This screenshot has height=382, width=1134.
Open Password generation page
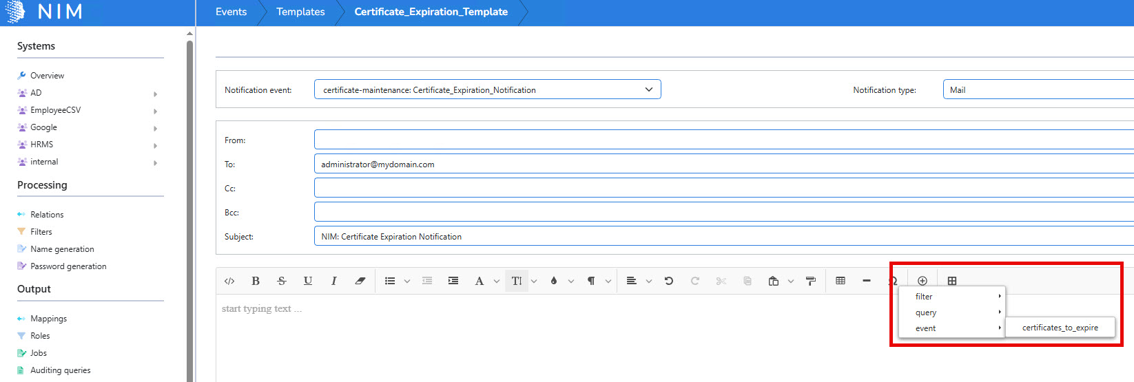click(68, 266)
